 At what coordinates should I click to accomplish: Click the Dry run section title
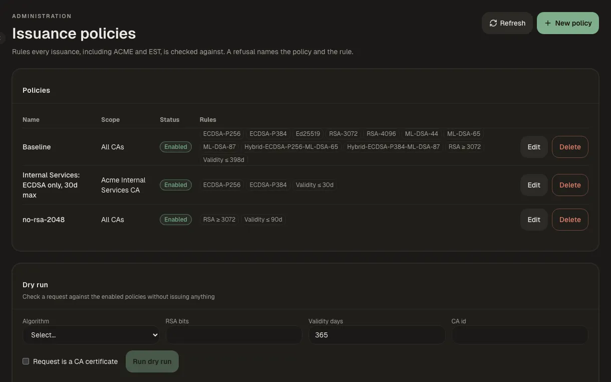(35, 285)
